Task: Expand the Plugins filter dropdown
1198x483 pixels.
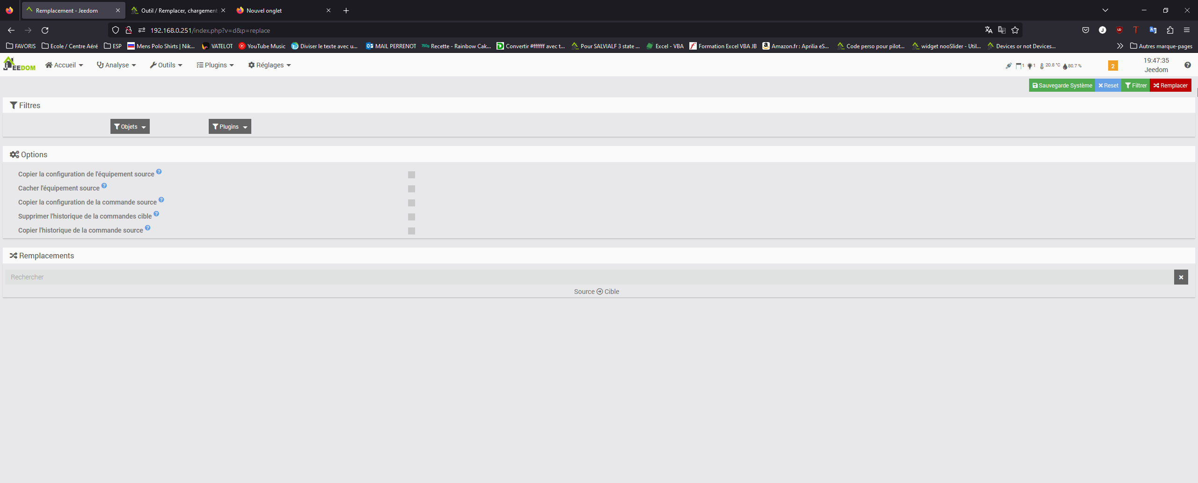Action: click(230, 126)
